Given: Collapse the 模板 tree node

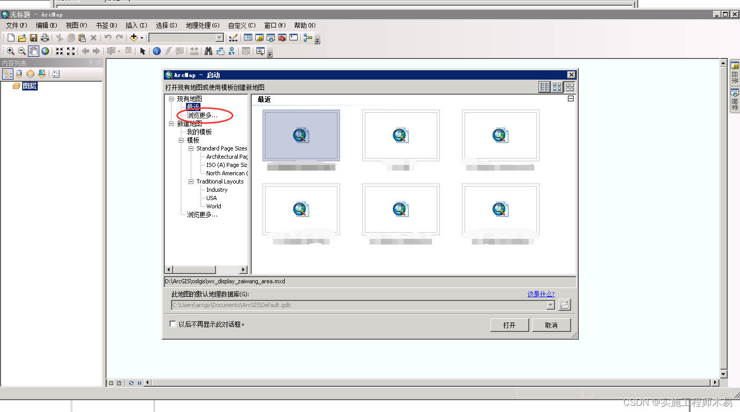Looking at the screenshot, I should pos(181,140).
